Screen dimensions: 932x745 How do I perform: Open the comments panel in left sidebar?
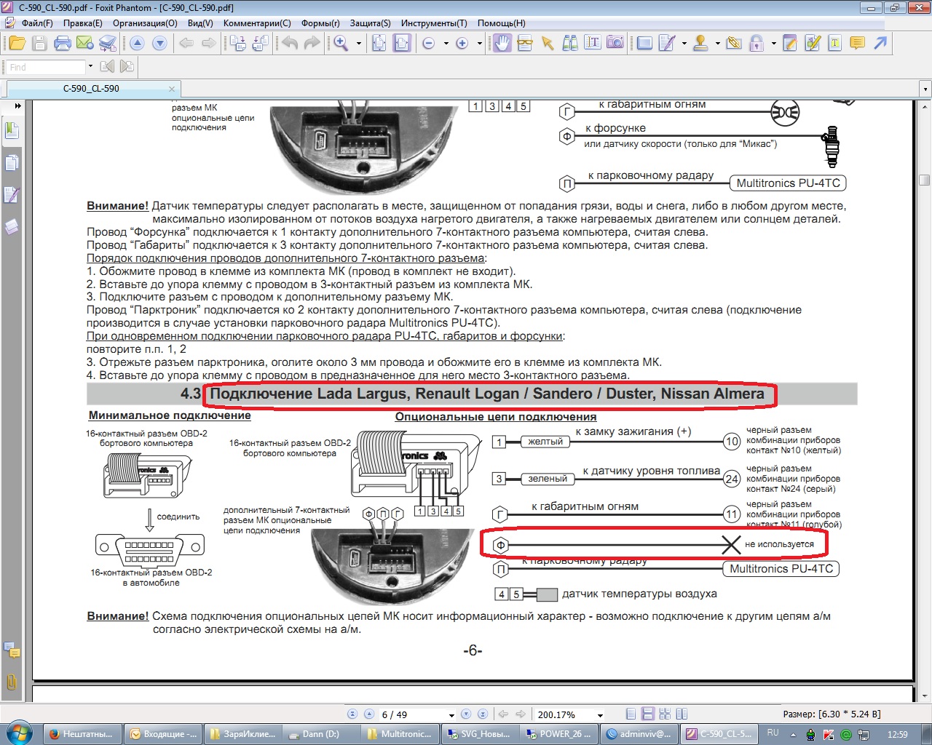(11, 650)
